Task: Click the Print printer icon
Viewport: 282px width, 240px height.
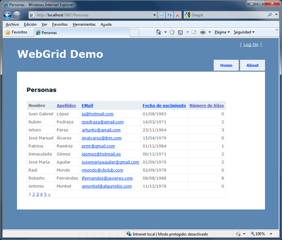Action: (203, 32)
